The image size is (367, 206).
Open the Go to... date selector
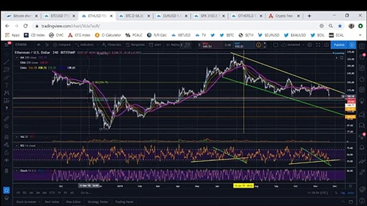click(85, 193)
